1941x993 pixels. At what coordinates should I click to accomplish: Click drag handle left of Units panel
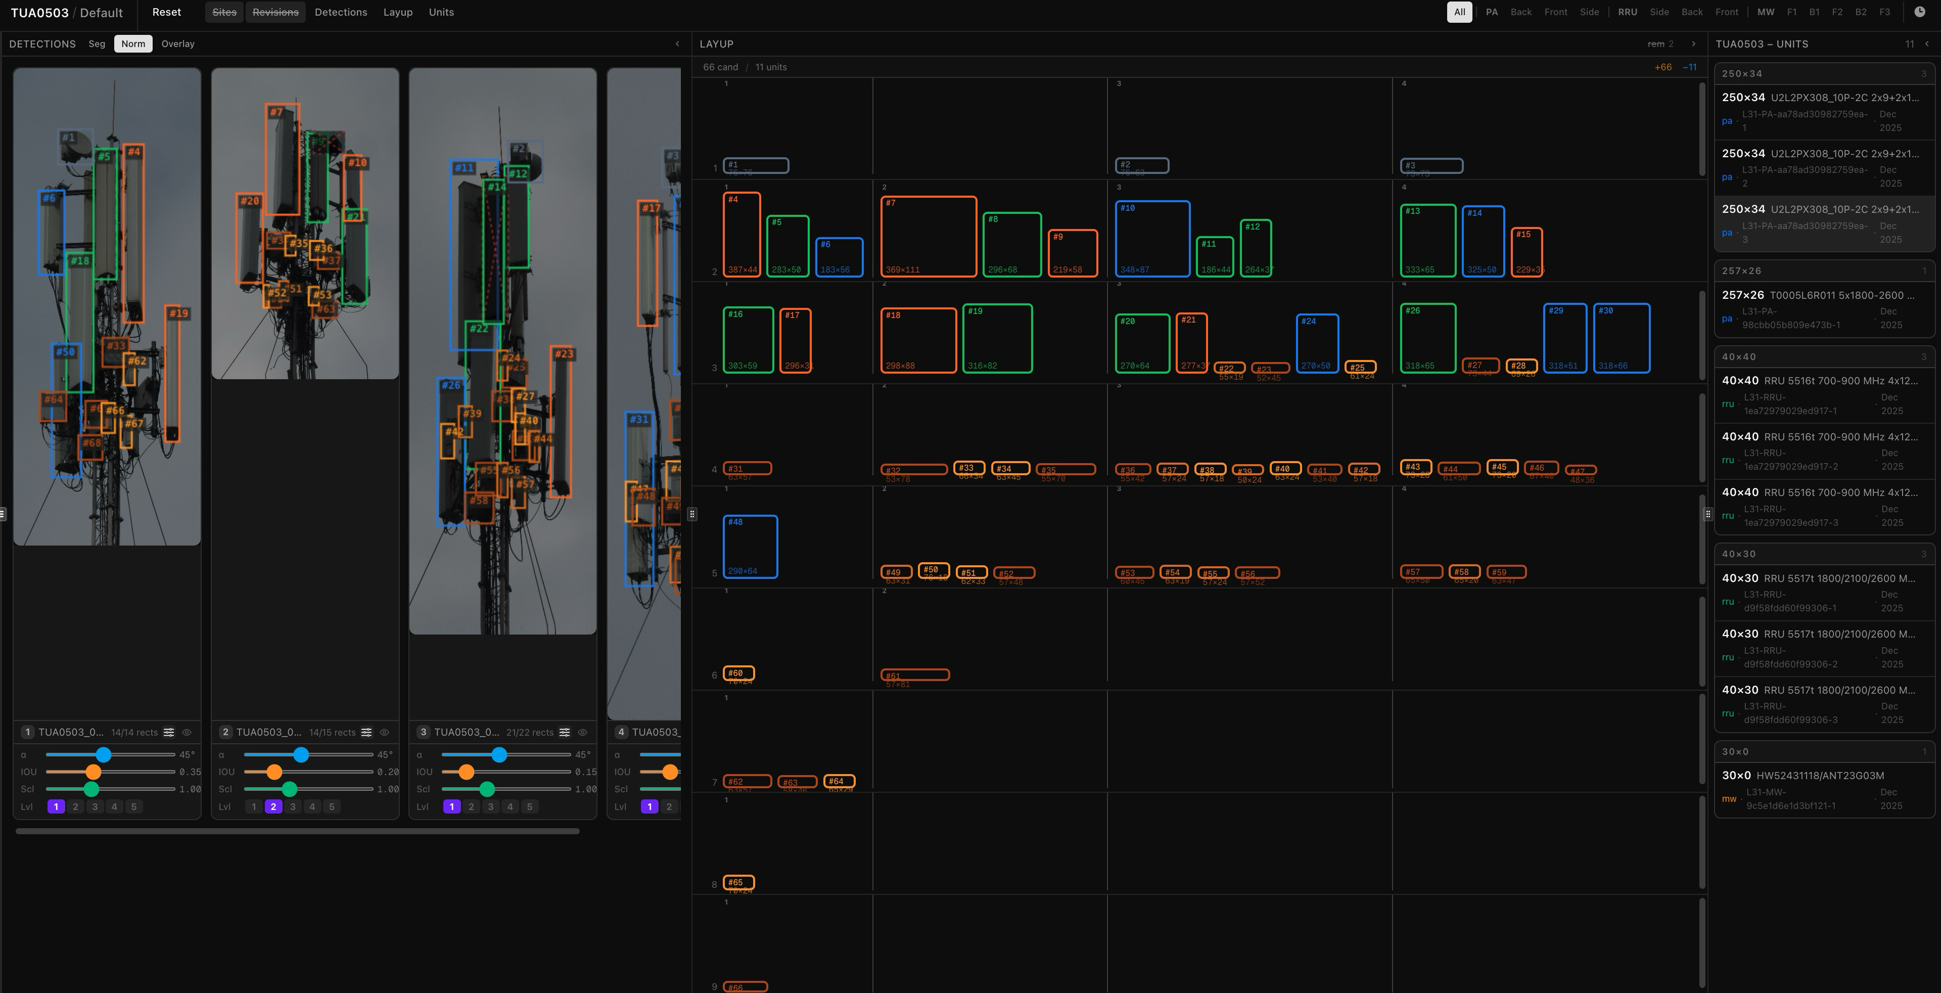pos(1707,514)
